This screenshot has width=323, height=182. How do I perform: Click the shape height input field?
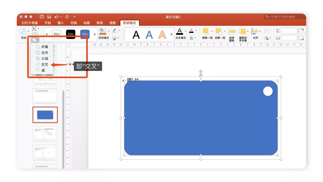(x=289, y=31)
